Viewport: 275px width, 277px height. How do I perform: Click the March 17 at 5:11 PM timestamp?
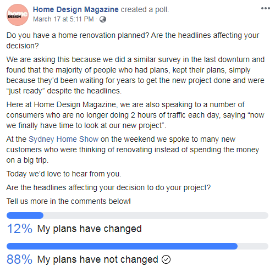[63, 19]
